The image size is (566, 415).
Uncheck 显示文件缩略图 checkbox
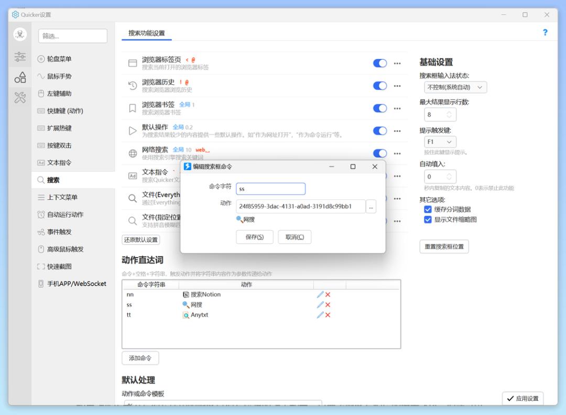(428, 220)
